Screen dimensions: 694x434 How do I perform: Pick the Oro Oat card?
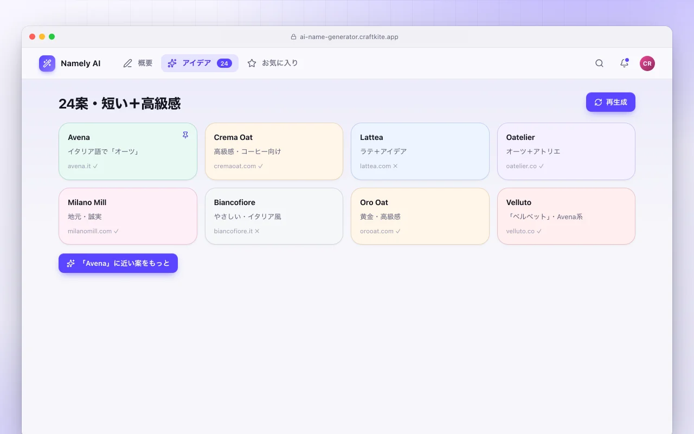[x=420, y=216]
